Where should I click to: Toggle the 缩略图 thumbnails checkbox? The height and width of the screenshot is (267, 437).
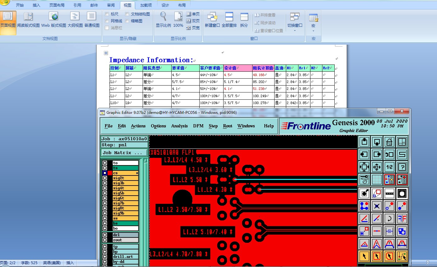(x=127, y=21)
